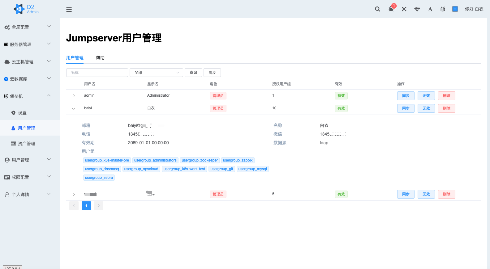Click the usergroup_dnsmasq tag
The image size is (490, 269).
(x=102, y=169)
